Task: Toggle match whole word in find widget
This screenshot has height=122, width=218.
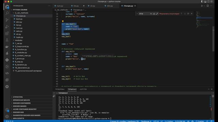Action: click(154, 14)
